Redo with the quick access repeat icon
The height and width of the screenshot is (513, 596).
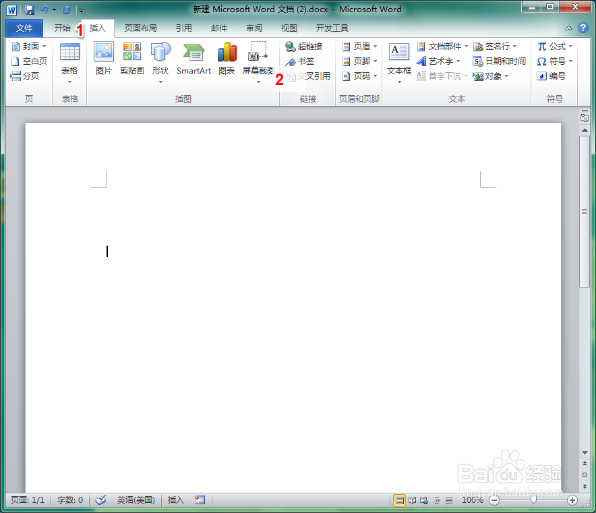pyautogui.click(x=66, y=10)
